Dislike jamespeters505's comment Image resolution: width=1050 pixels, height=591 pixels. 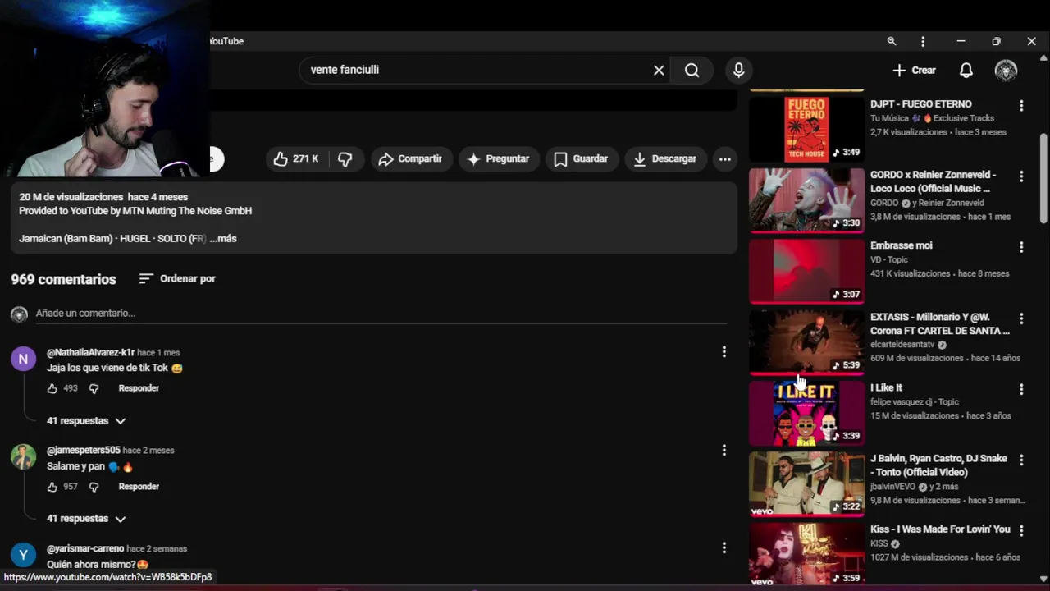[94, 487]
